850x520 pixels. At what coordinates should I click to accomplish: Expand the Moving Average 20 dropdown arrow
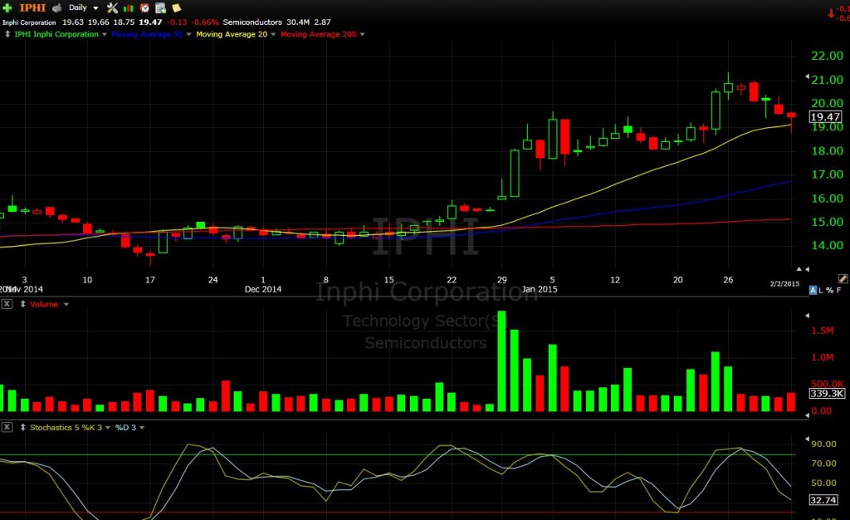coord(273,34)
